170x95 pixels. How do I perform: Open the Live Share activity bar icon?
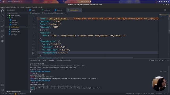[x=2, y=36]
